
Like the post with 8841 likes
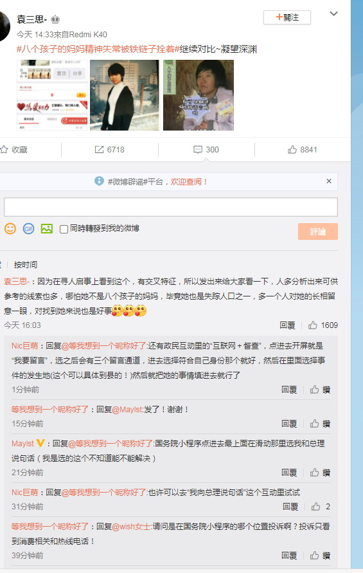tap(292, 149)
